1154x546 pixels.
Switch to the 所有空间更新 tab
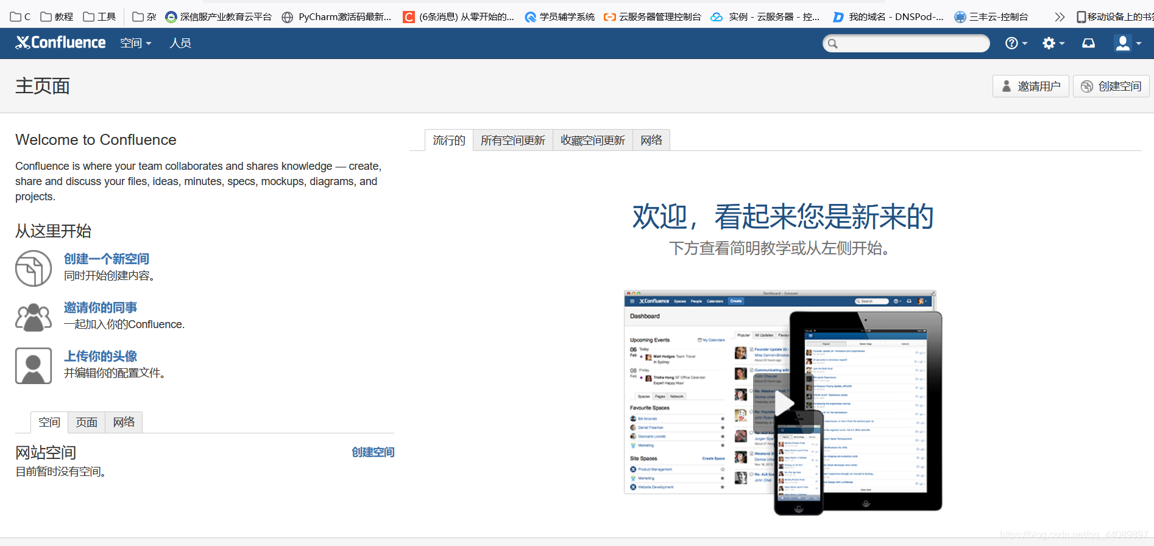[x=513, y=141]
